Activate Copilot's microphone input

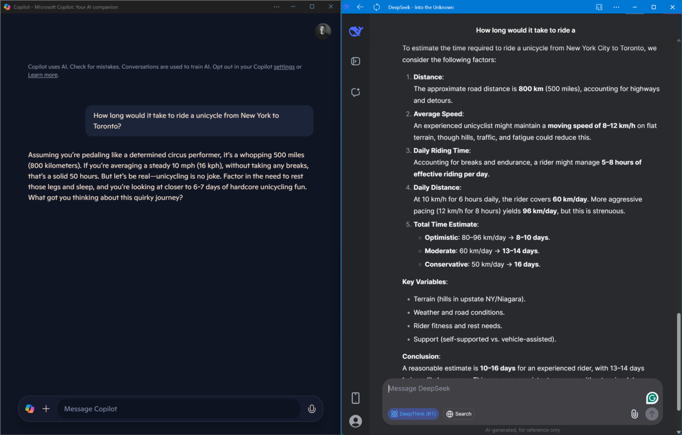(312, 408)
